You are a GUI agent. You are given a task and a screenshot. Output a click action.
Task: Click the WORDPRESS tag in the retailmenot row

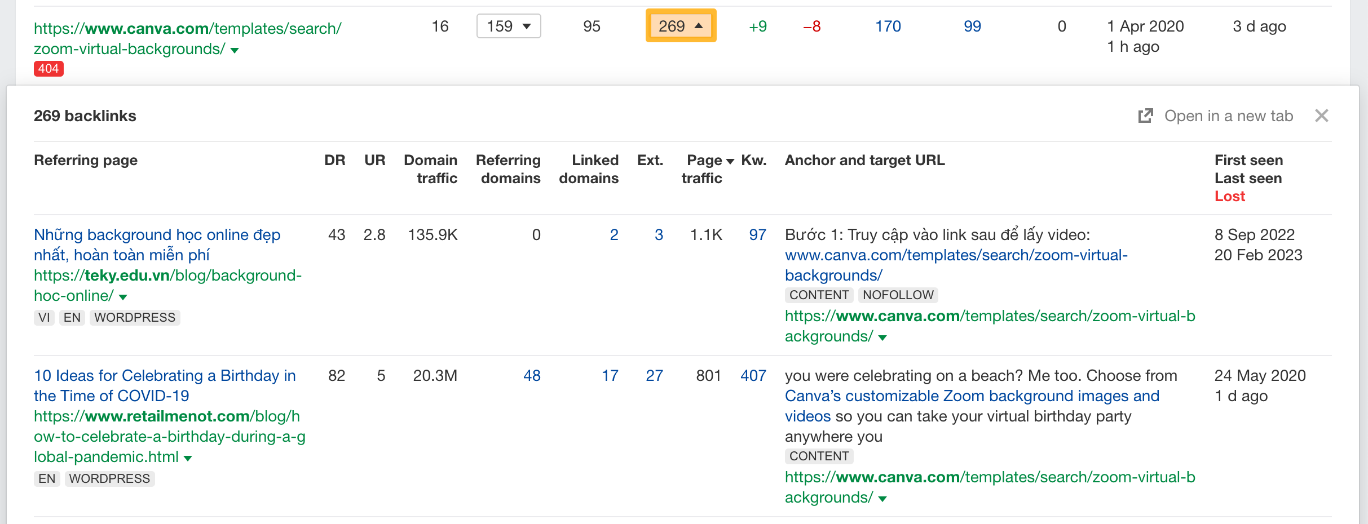click(109, 478)
